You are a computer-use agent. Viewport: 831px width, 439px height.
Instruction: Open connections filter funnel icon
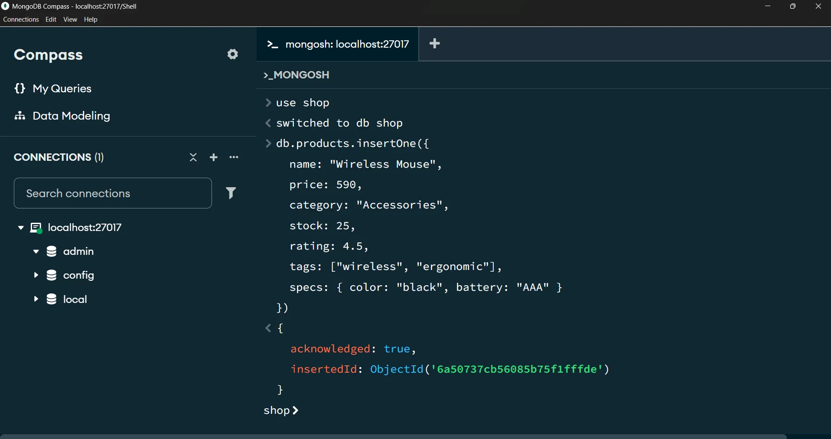coord(231,193)
